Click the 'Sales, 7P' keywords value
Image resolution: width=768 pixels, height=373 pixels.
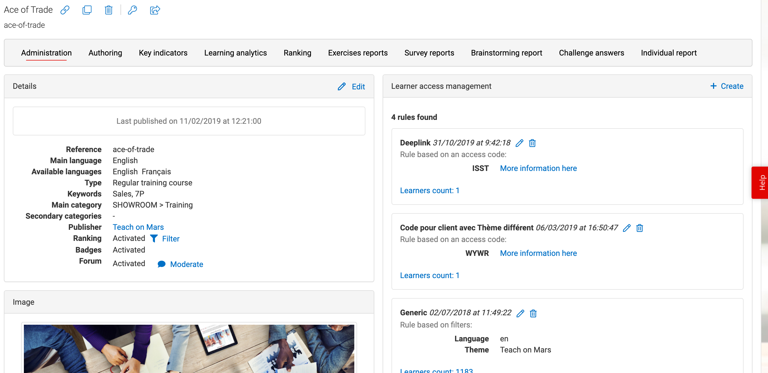129,194
